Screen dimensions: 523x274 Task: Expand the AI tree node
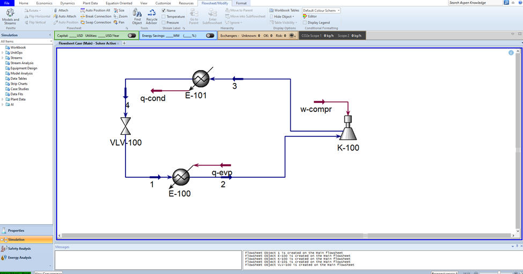click(3, 104)
